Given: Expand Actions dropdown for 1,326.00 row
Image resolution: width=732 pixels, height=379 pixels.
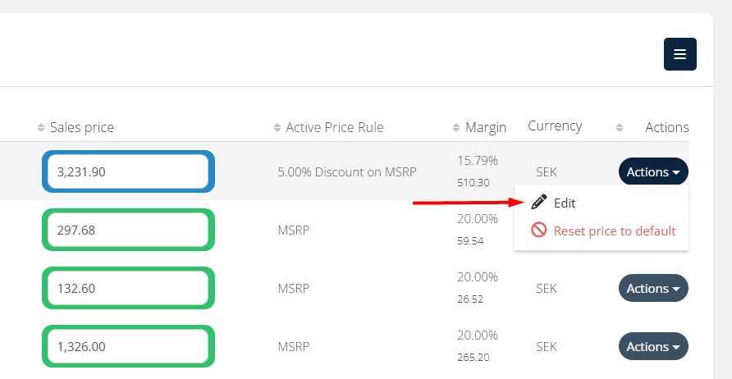Looking at the screenshot, I should (x=653, y=347).
